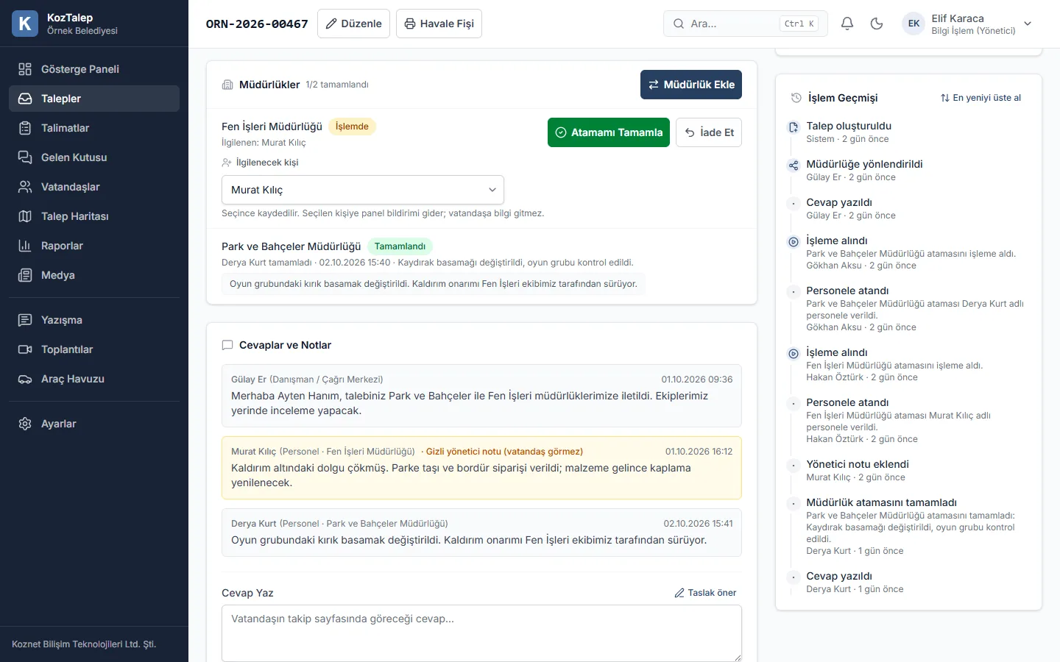Viewport: 1060px width, 662px height.
Task: Click the İşlemde status badge
Action: [352, 127]
